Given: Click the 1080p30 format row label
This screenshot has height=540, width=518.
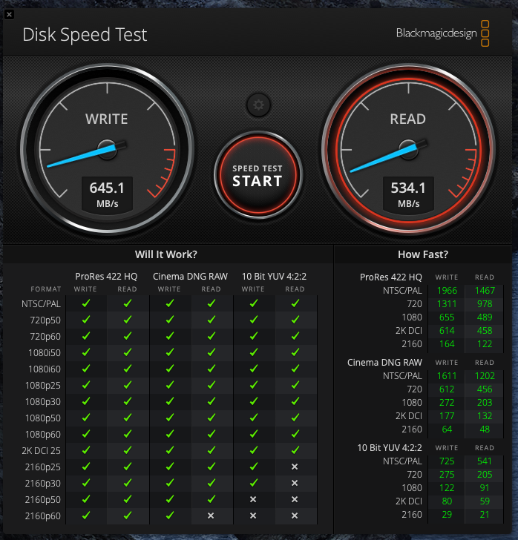Looking at the screenshot, I should (x=43, y=402).
